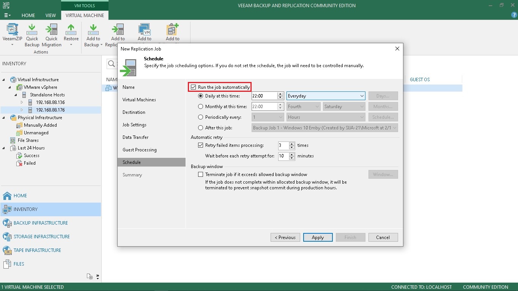
Task: Open the Hours dropdown
Action: click(326, 117)
